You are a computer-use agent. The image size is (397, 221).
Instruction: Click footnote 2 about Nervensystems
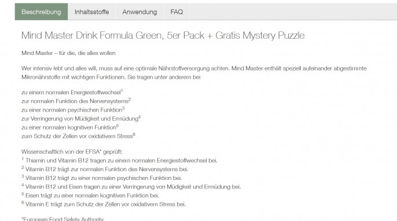[x=105, y=169]
